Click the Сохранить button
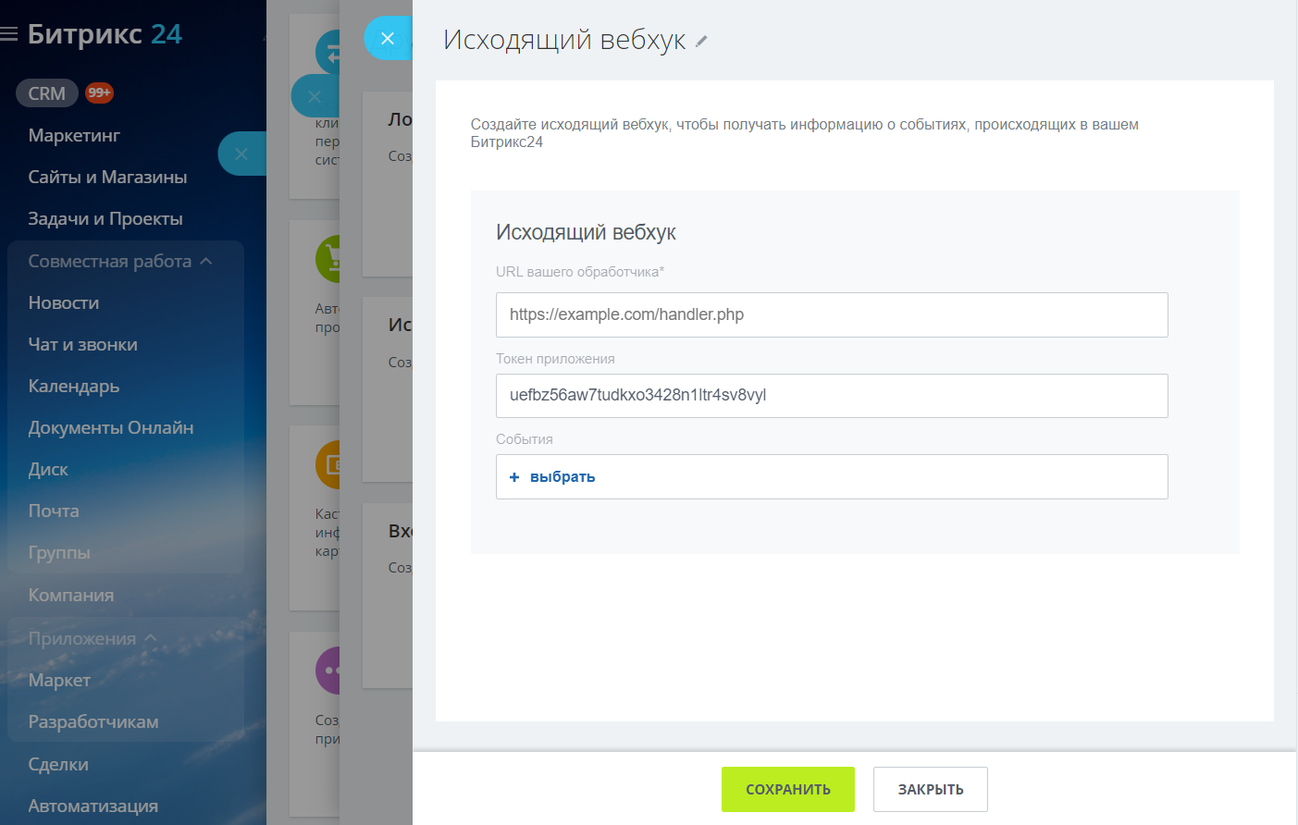This screenshot has width=1298, height=825. (x=788, y=789)
